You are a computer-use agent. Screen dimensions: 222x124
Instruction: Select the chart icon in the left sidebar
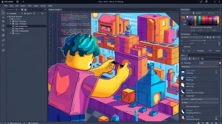[x=3, y=12]
